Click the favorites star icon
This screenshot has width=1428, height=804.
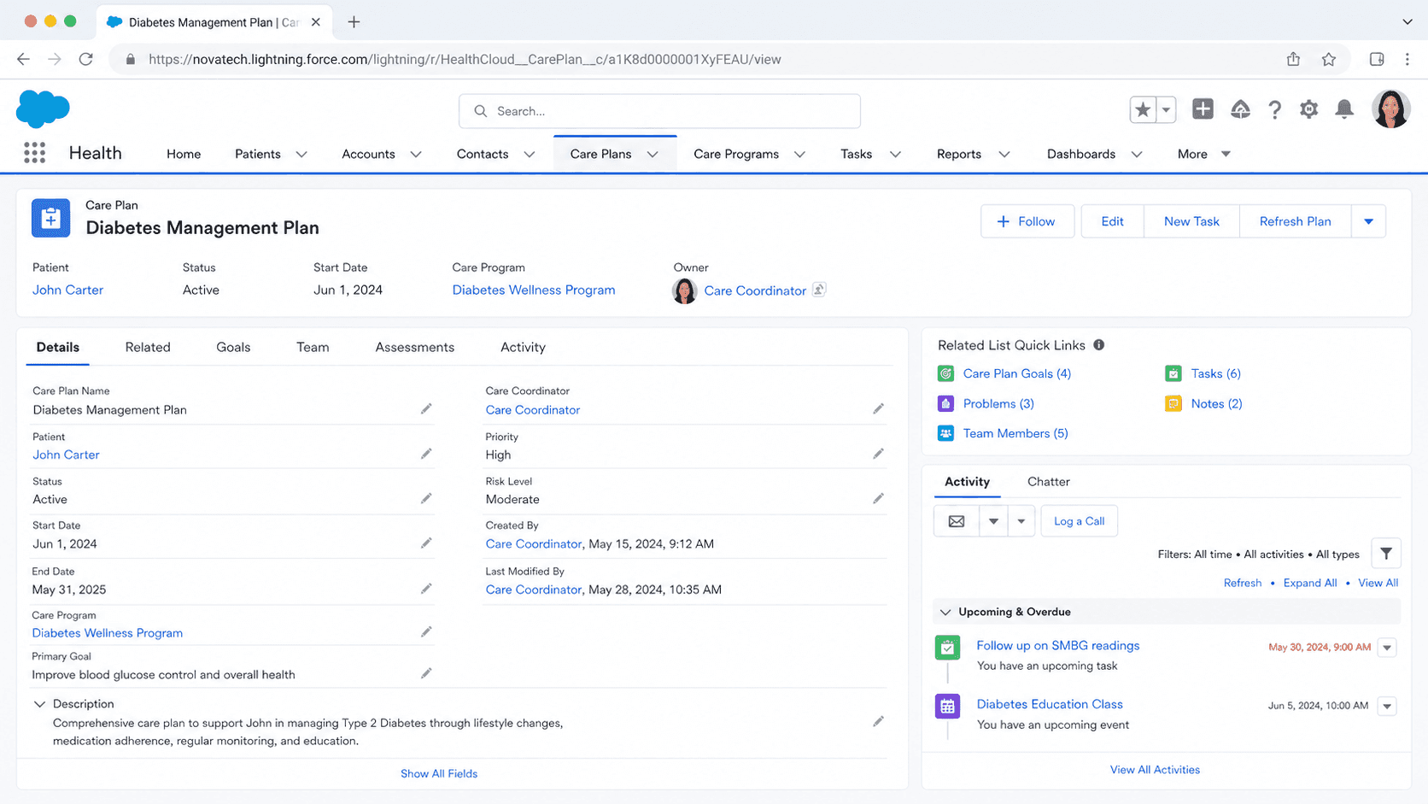pos(1143,109)
